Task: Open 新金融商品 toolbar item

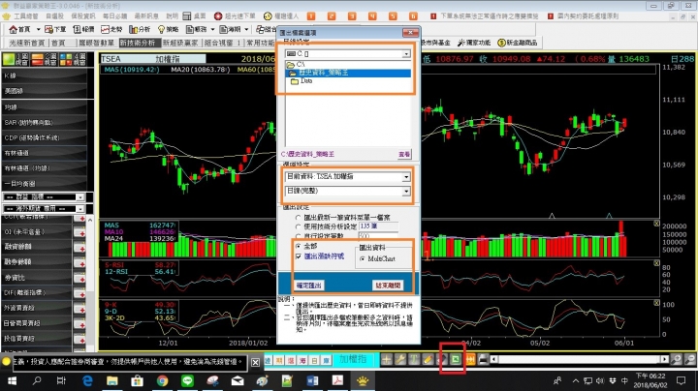Action: [x=518, y=43]
